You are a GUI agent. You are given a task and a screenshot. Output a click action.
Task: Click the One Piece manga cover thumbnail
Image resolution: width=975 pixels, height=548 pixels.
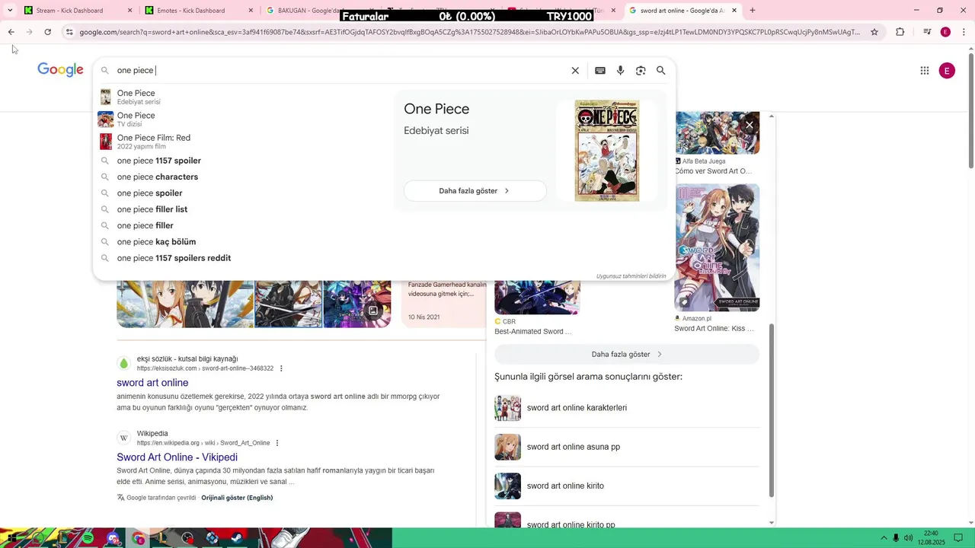(607, 151)
